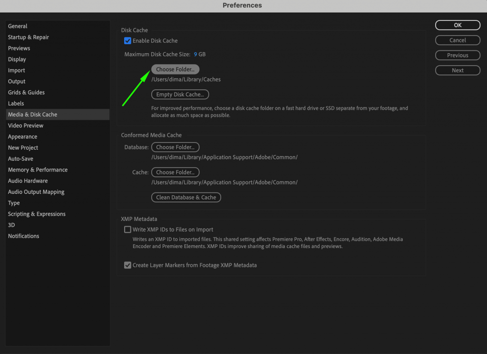Click Clean Database & Cache
Viewport: 487px width, 354px height.
[186, 197]
